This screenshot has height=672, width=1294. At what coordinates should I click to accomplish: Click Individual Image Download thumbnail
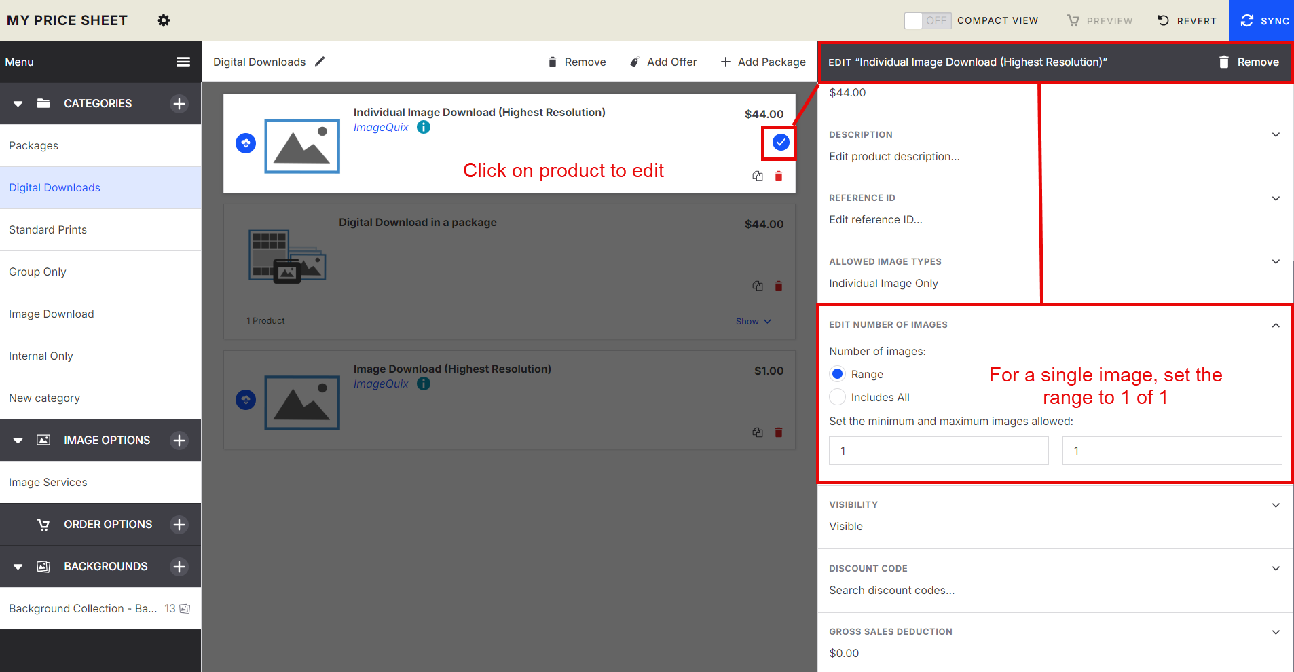coord(302,146)
